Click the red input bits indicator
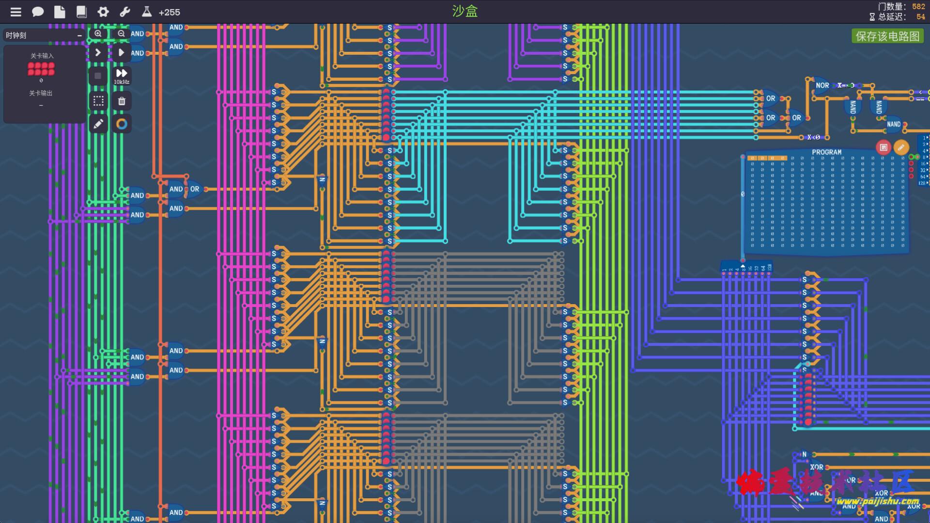Image resolution: width=930 pixels, height=523 pixels. 41,69
